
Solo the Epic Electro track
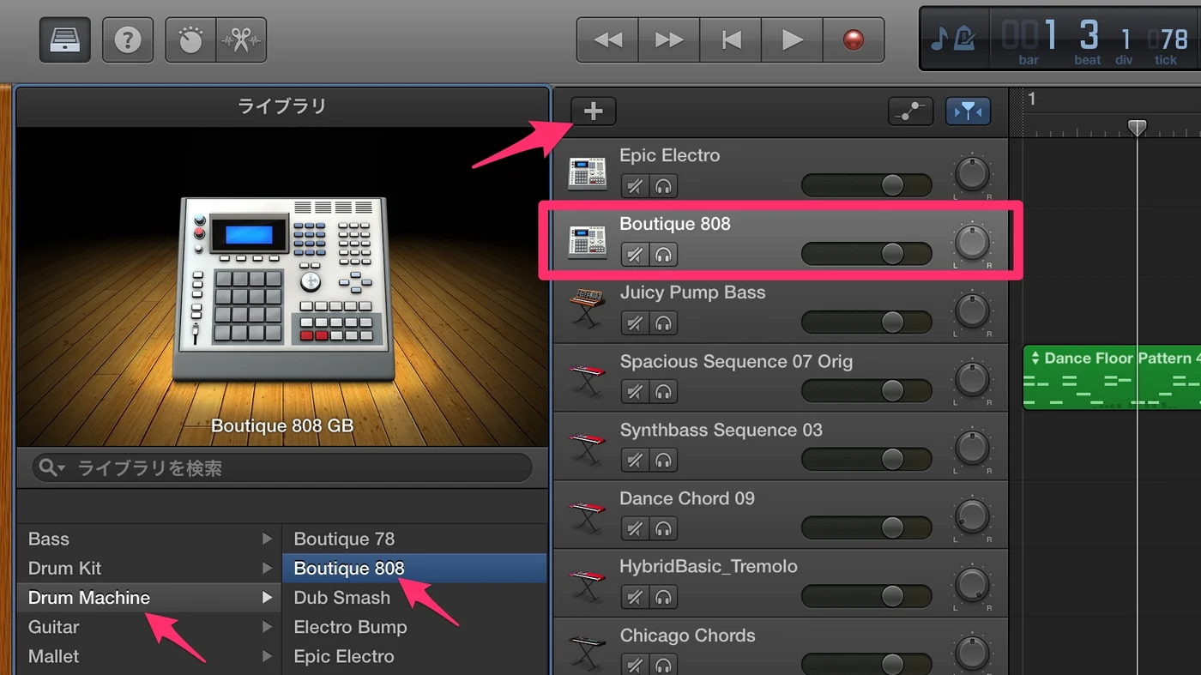(663, 185)
